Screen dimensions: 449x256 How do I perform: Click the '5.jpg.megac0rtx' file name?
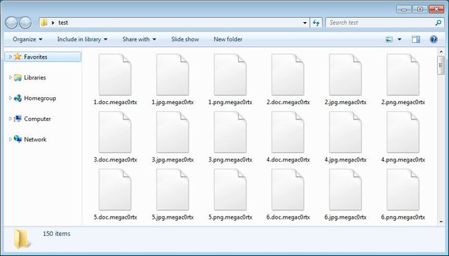173,217
